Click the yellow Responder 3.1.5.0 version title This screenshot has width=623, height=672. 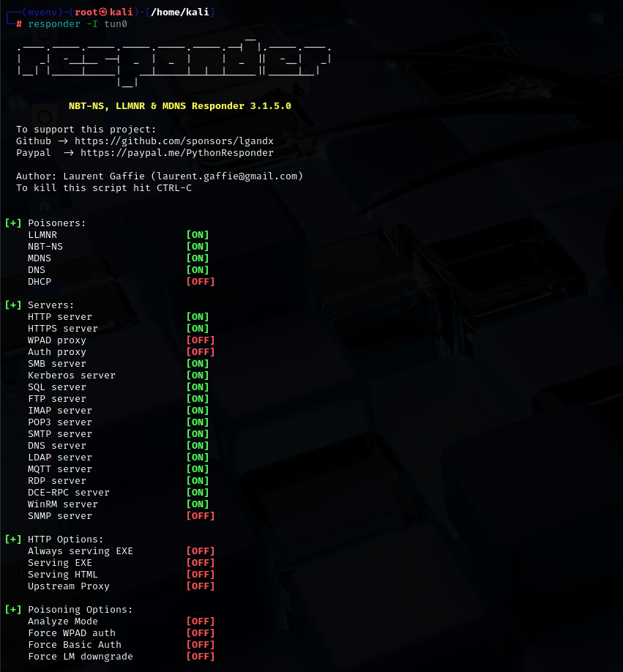pyautogui.click(x=179, y=106)
